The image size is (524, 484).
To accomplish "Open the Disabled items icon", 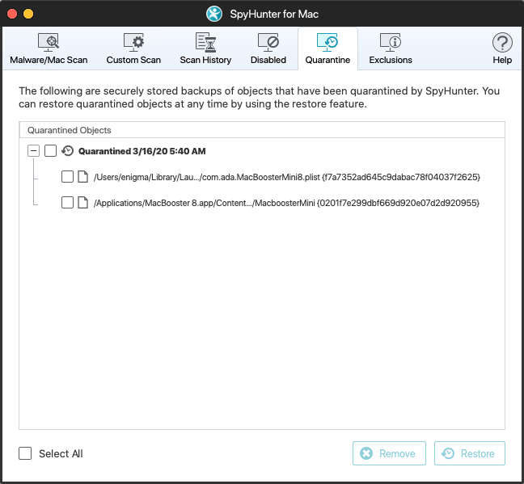I will tap(268, 43).
